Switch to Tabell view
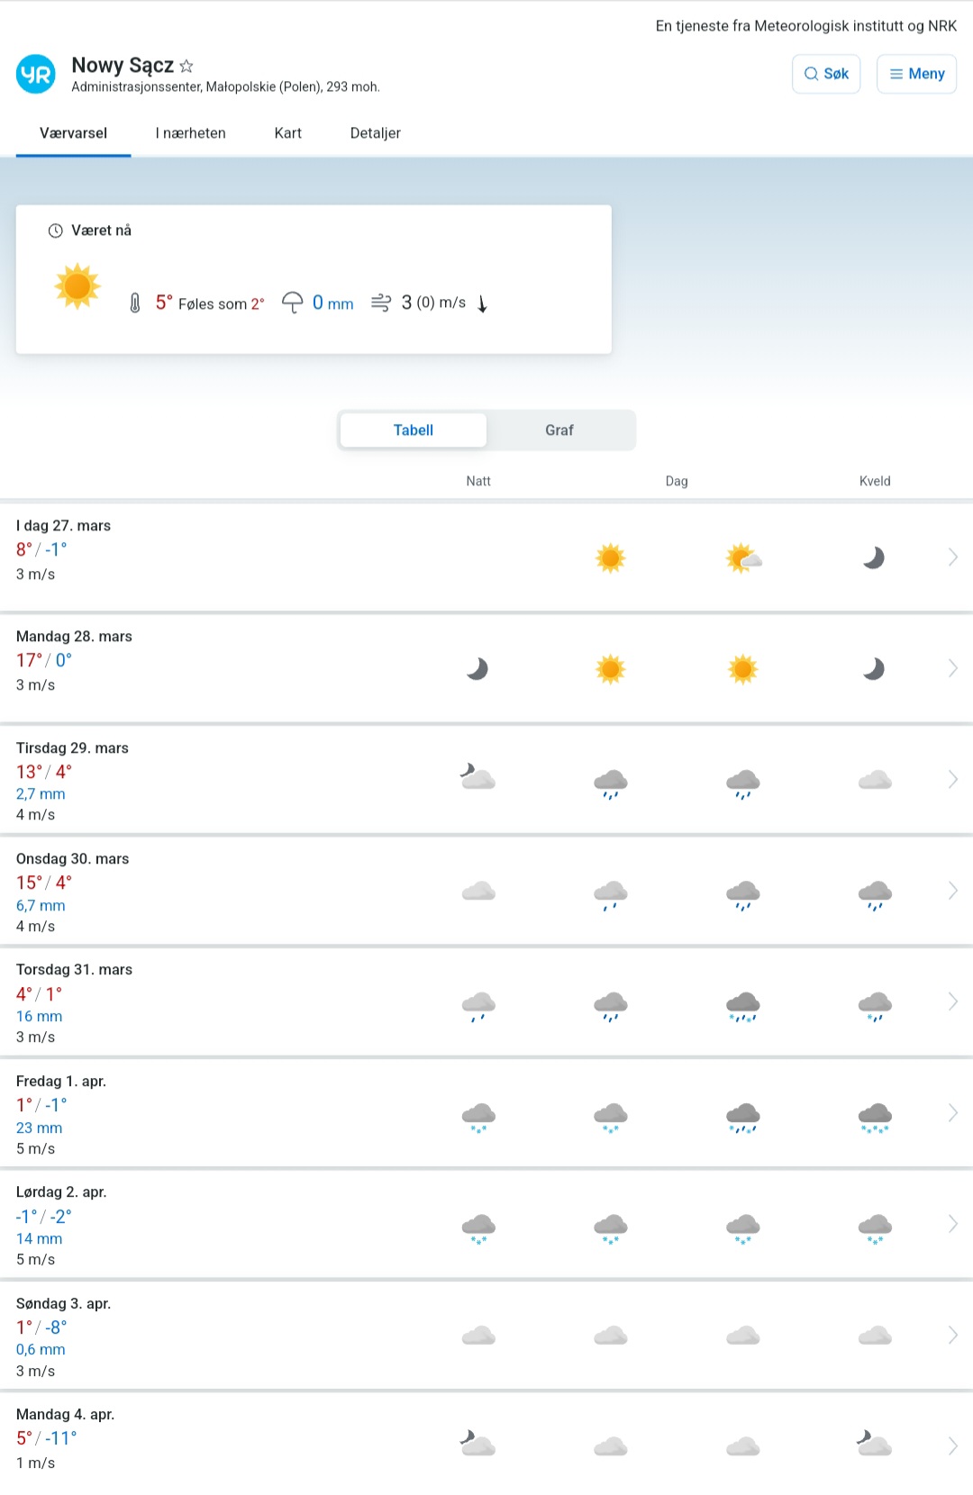Image resolution: width=973 pixels, height=1495 pixels. 414,430
